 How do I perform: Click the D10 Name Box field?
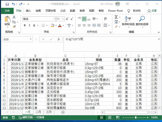[16, 39]
